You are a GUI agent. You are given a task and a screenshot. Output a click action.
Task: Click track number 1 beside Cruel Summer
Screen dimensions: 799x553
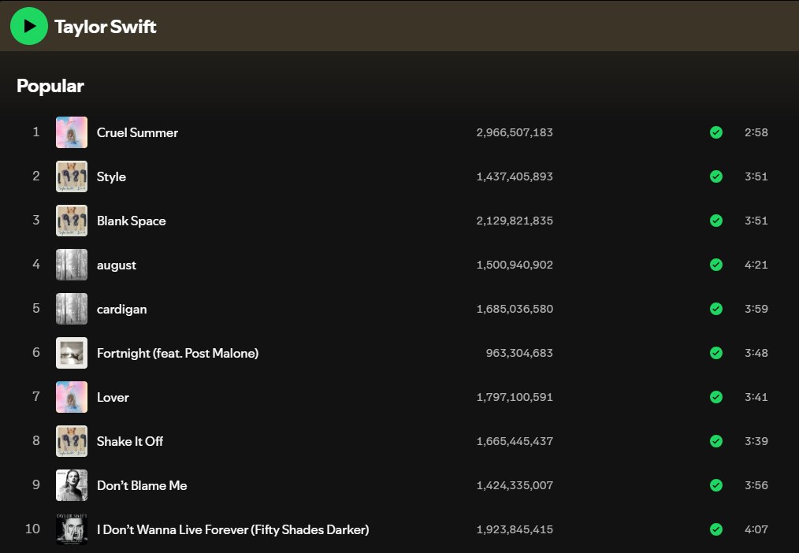click(x=36, y=132)
